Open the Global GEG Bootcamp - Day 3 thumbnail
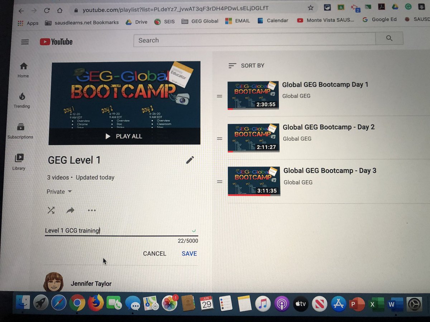The height and width of the screenshot is (322, 430). 254,181
